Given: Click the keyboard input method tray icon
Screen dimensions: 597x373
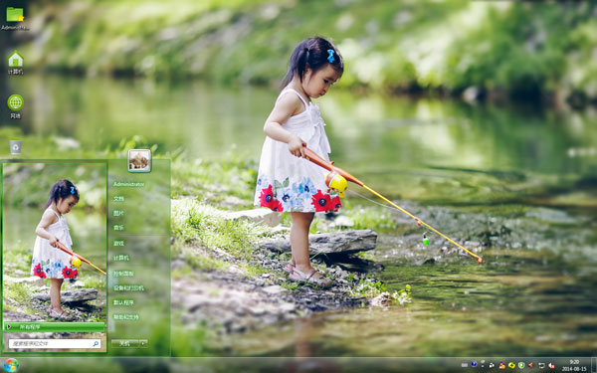Looking at the screenshot, I should point(465,365).
